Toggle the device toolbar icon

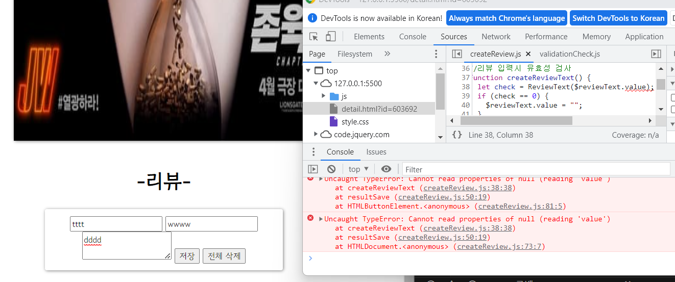pyautogui.click(x=330, y=37)
